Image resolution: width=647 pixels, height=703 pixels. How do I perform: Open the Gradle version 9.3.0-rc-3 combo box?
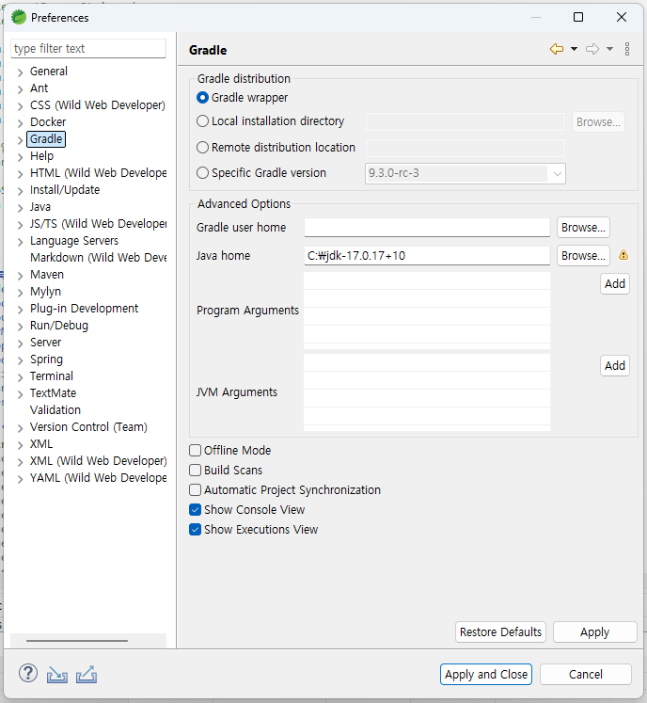[466, 173]
